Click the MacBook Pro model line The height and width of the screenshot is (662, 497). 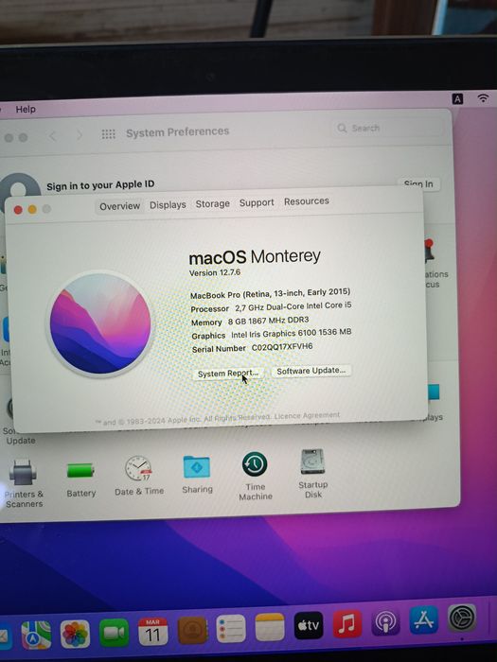(x=270, y=293)
